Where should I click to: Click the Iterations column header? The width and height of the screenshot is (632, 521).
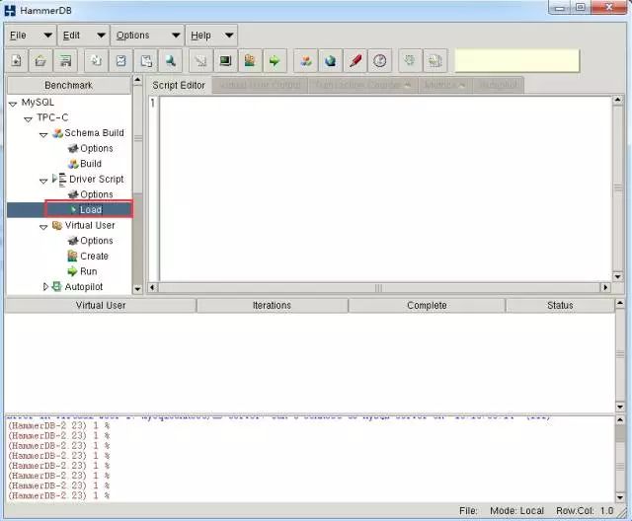point(273,306)
